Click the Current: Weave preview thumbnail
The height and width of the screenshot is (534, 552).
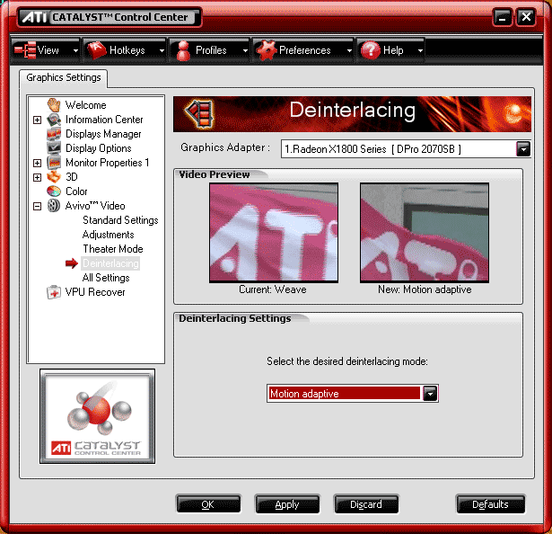(x=274, y=233)
